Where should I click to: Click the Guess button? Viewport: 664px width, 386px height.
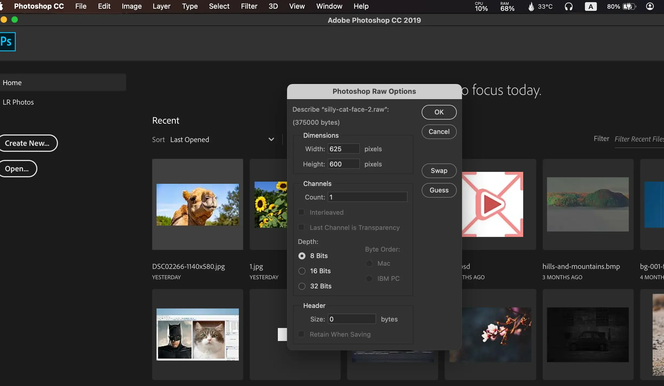pos(439,190)
